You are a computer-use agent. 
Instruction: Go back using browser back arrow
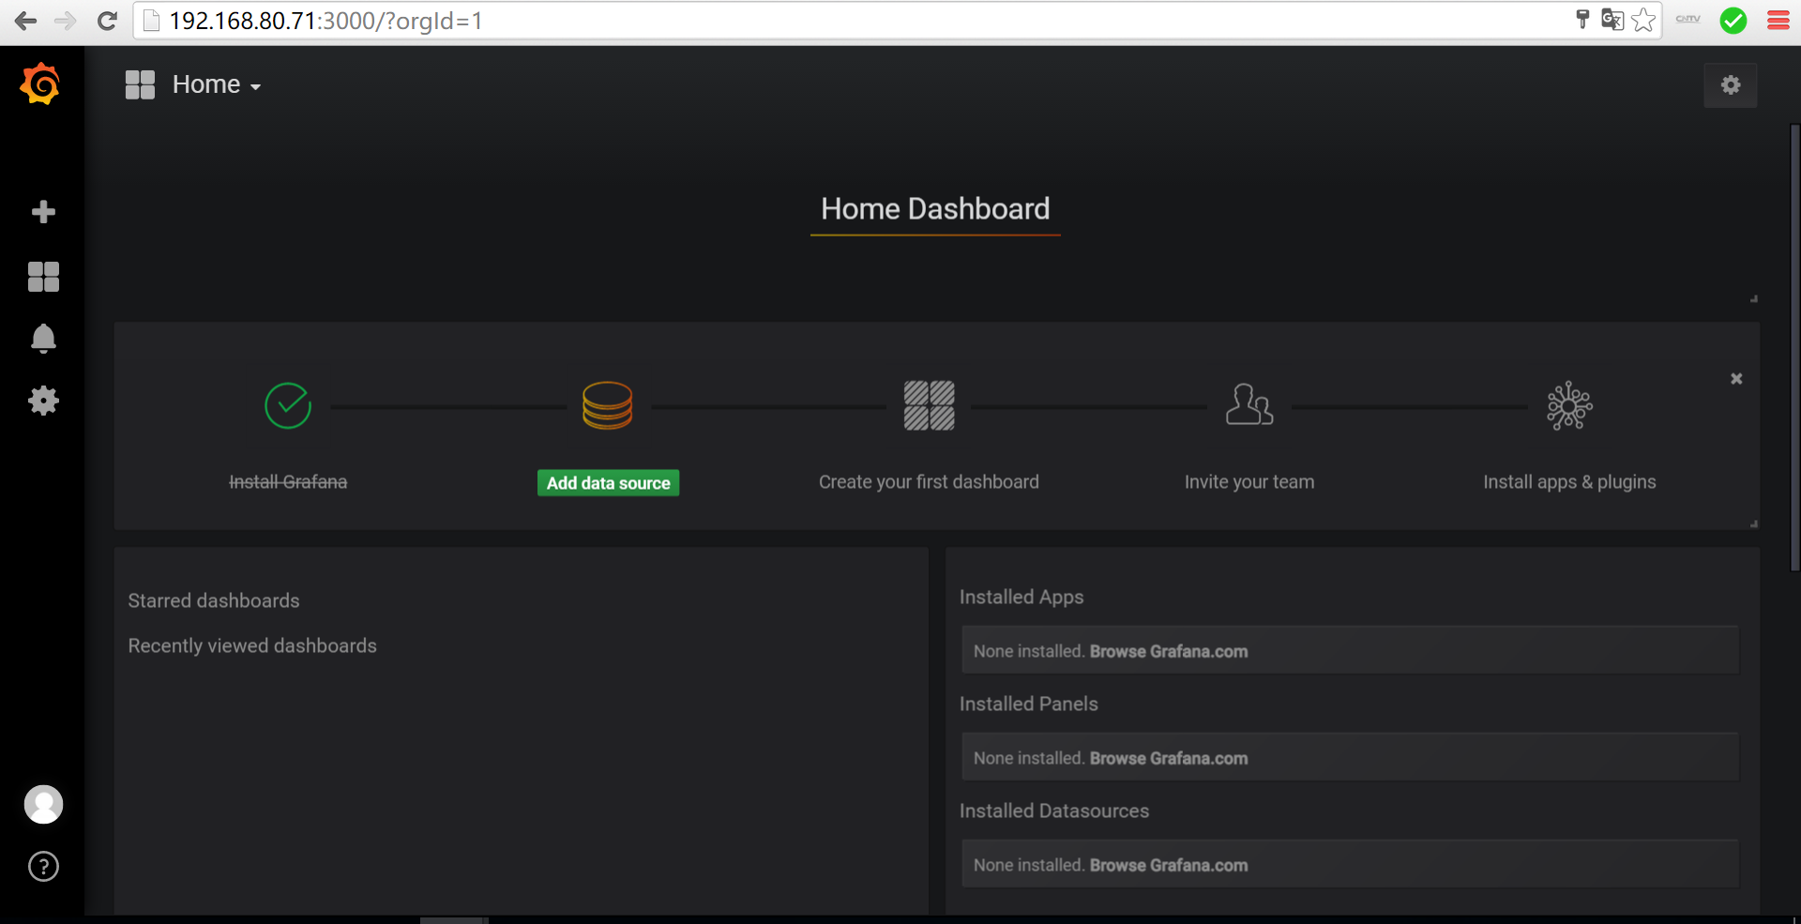point(25,21)
